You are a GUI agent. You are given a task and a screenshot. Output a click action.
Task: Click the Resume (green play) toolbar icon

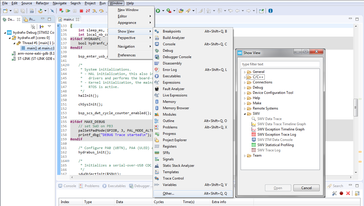(69, 11)
